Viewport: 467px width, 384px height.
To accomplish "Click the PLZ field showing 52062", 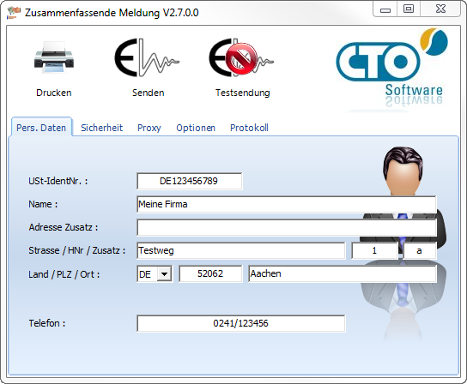I will (x=210, y=273).
